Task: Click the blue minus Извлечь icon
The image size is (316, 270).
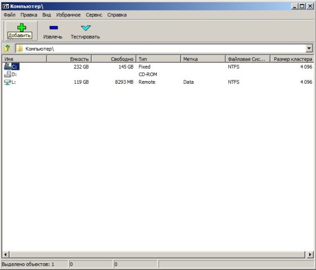Action: pos(53,28)
